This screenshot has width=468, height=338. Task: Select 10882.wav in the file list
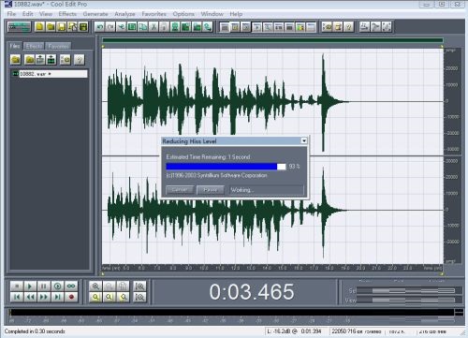[50, 74]
